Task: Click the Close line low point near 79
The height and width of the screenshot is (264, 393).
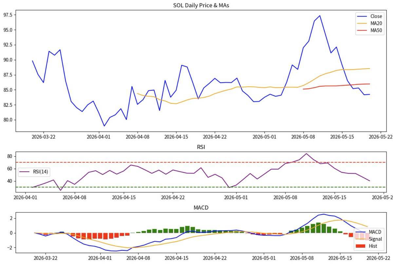Action: 104,126
